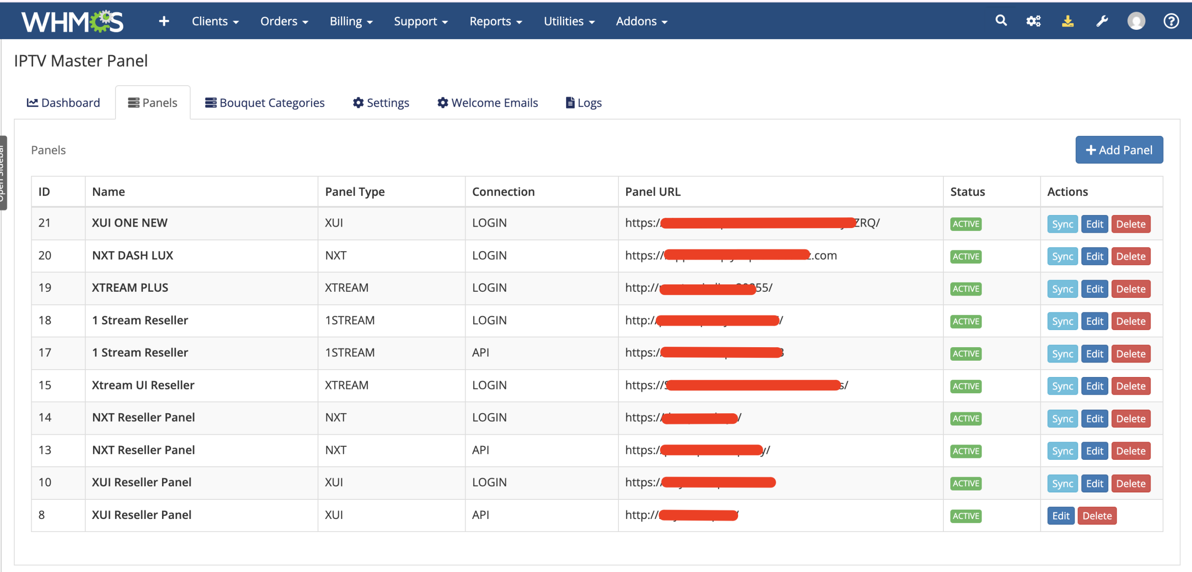Click the XTREAM PLUS name cell
Image resolution: width=1192 pixels, height=572 pixels.
point(202,288)
